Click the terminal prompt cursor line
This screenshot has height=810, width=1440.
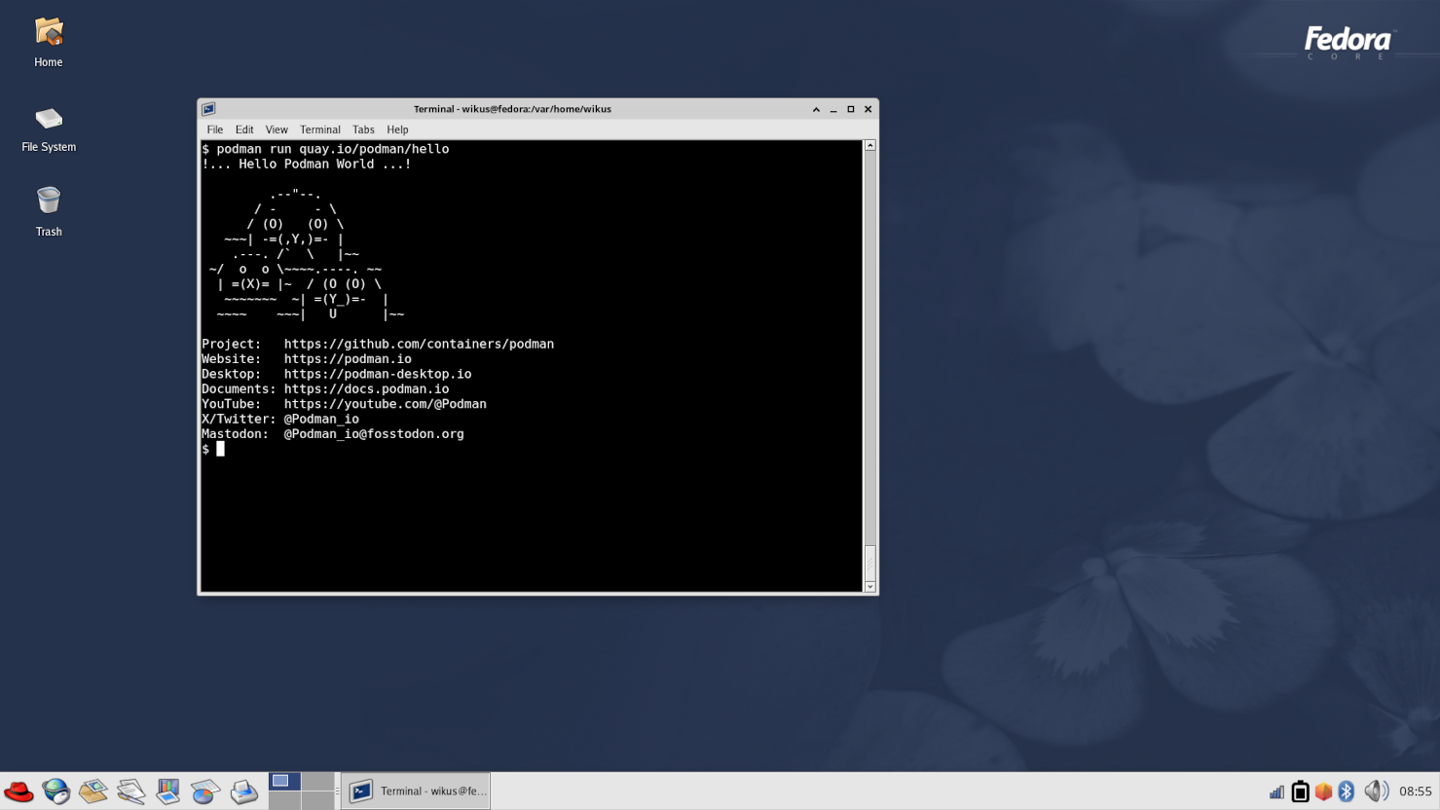coord(213,449)
